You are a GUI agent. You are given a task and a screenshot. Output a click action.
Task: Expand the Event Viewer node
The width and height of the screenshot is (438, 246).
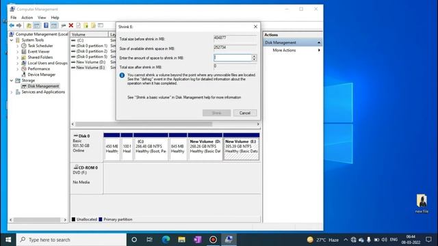[18, 52]
